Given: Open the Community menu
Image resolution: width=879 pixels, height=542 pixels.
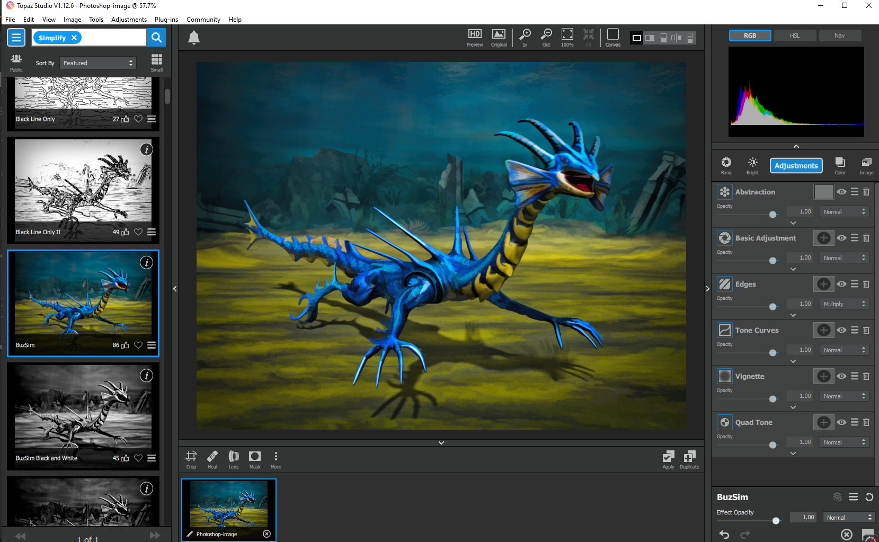Looking at the screenshot, I should coord(203,20).
